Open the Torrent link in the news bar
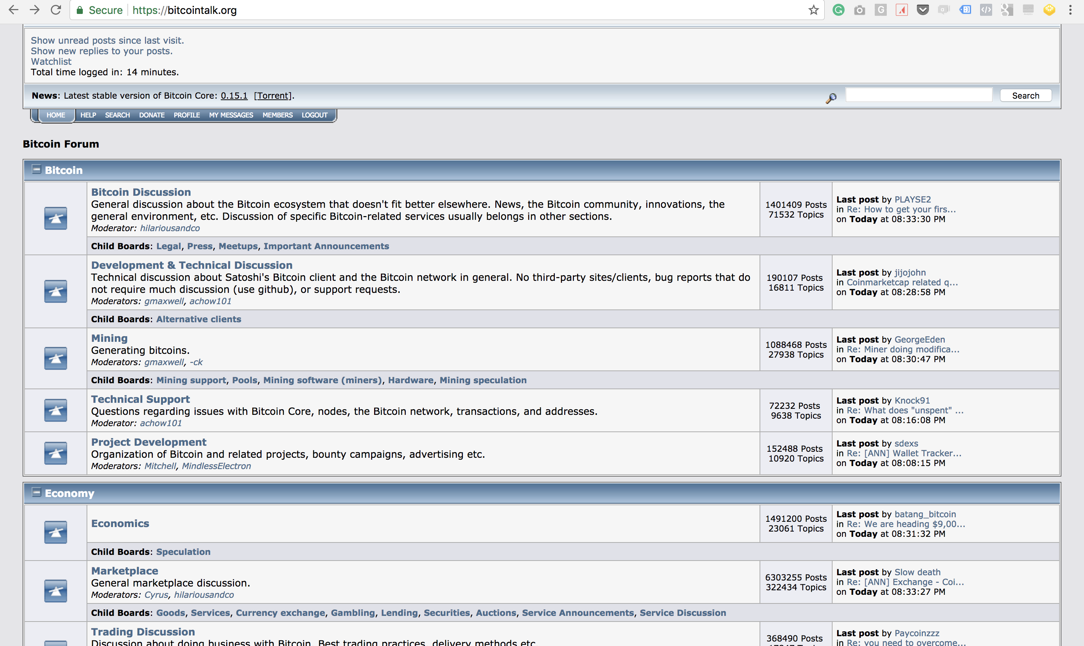This screenshot has height=646, width=1084. 273,96
